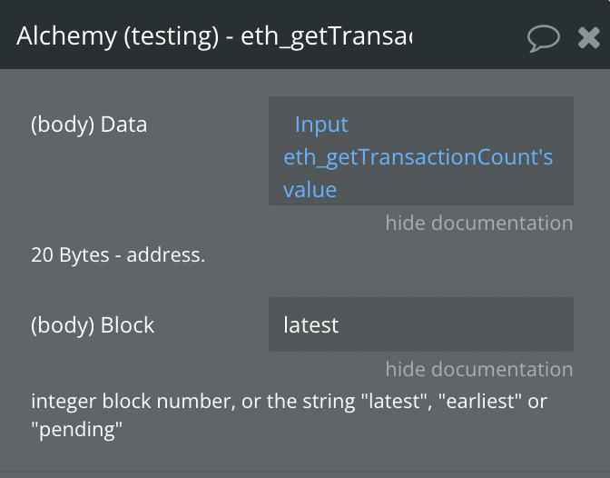Screen dimensions: 610x478
Task: Click the gray panel area below Block documentation
Action: [305, 459]
